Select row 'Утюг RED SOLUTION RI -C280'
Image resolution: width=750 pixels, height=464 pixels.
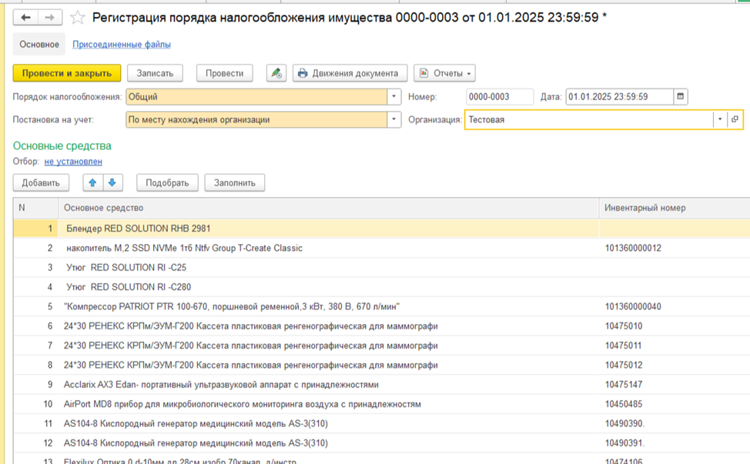point(382,287)
